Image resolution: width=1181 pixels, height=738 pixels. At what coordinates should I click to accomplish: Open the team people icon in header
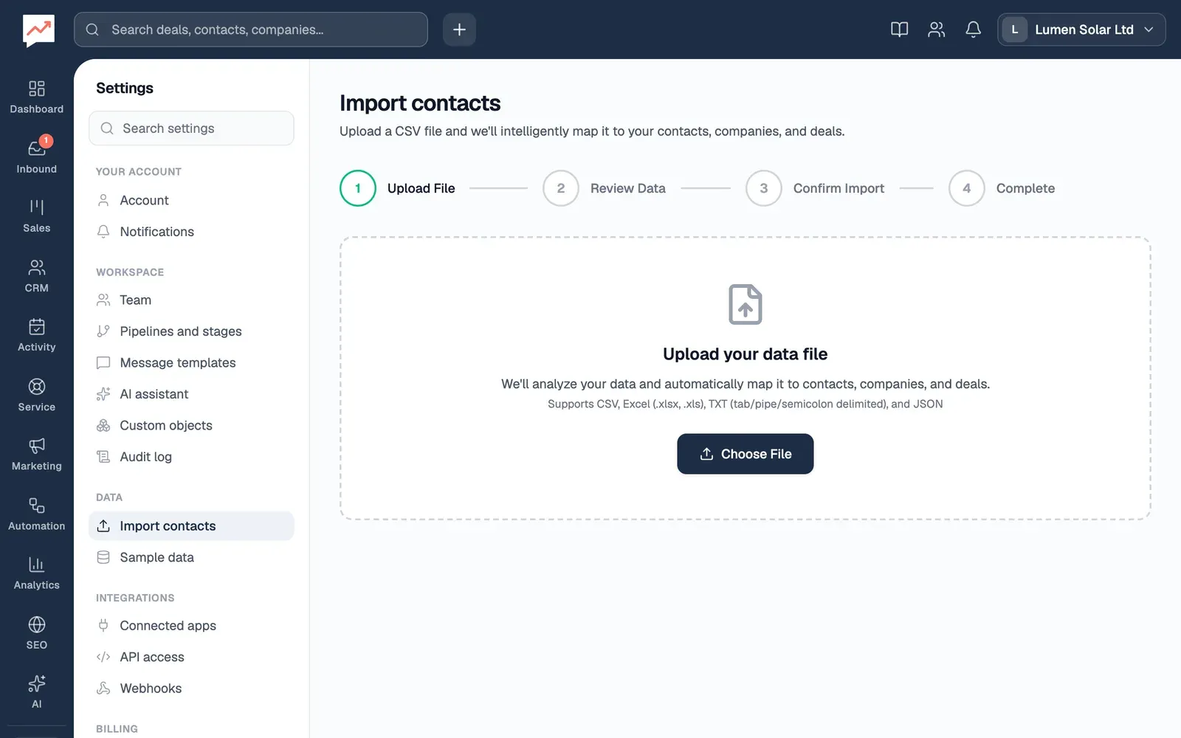tap(936, 30)
